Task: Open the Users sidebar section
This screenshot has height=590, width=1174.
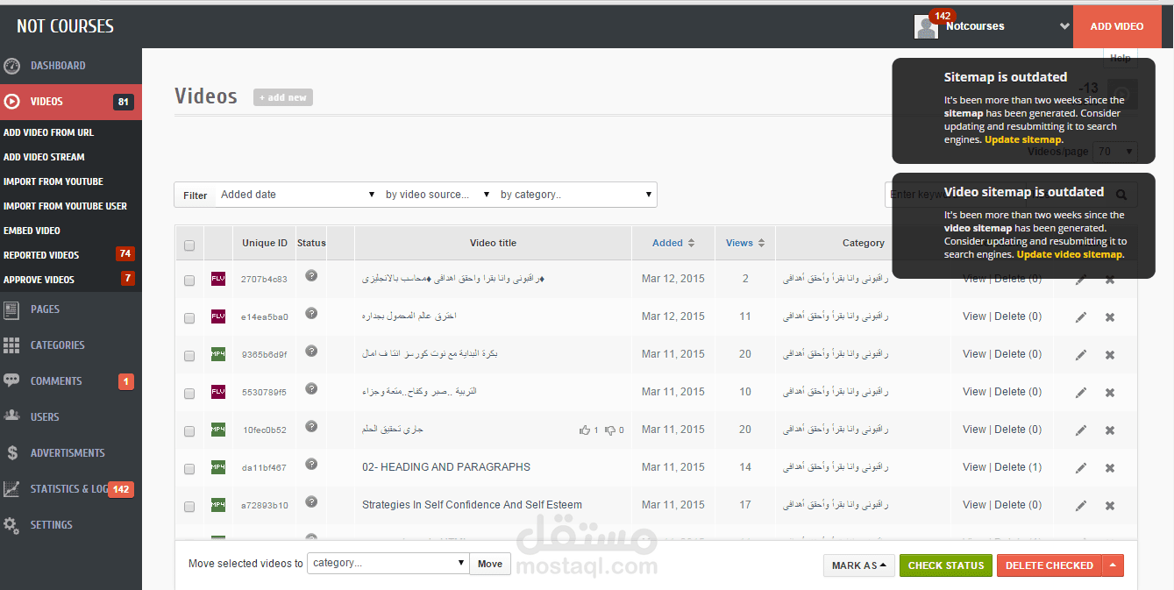Action: pos(70,417)
